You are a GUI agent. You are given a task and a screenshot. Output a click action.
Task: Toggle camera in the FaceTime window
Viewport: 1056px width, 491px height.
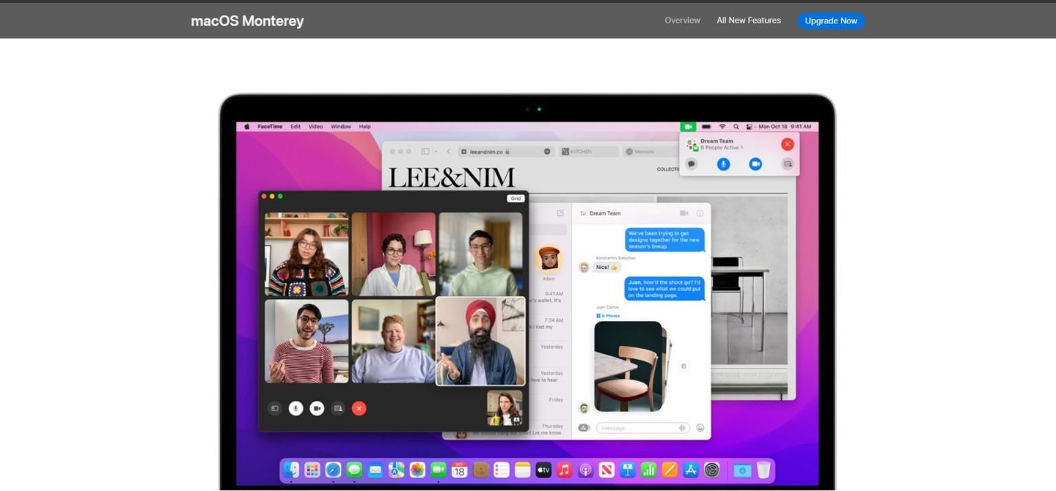click(317, 408)
